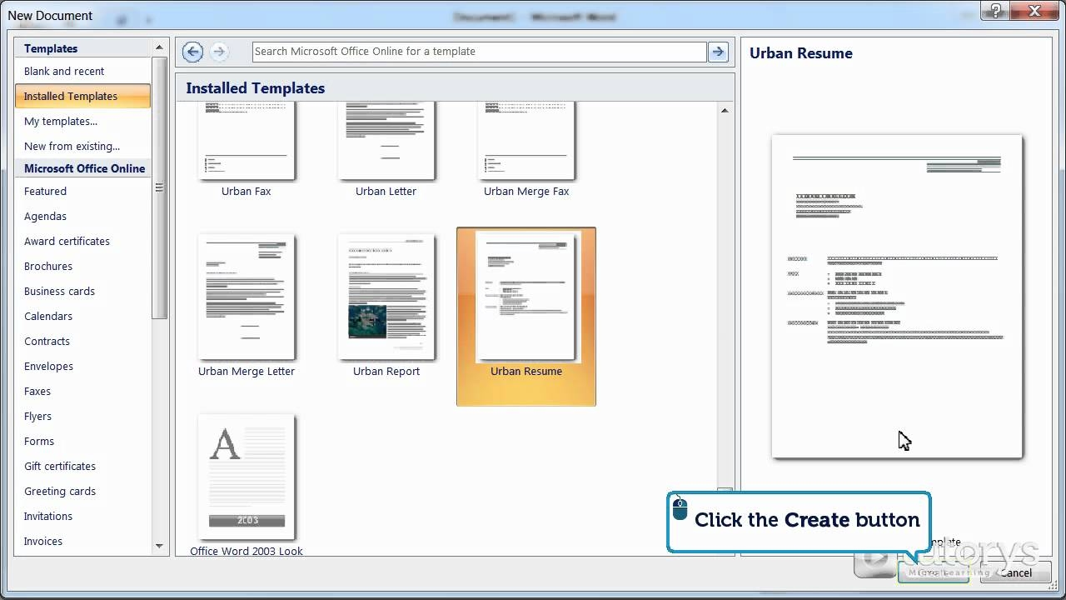Viewport: 1066px width, 600px height.
Task: Click the category sidebar scrollbar thumb
Action: (159, 188)
